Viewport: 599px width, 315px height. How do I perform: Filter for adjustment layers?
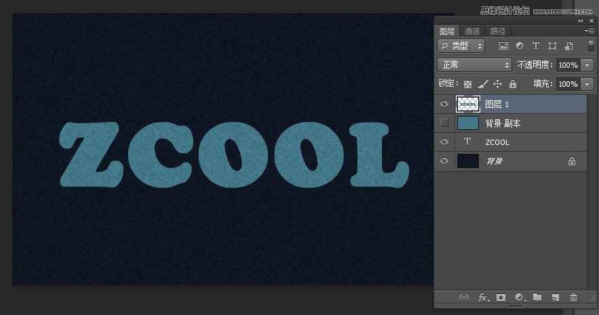pyautogui.click(x=520, y=45)
